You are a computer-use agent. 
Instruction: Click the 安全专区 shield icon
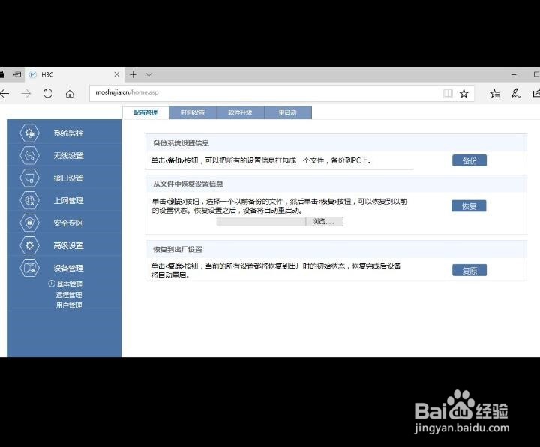pos(29,223)
